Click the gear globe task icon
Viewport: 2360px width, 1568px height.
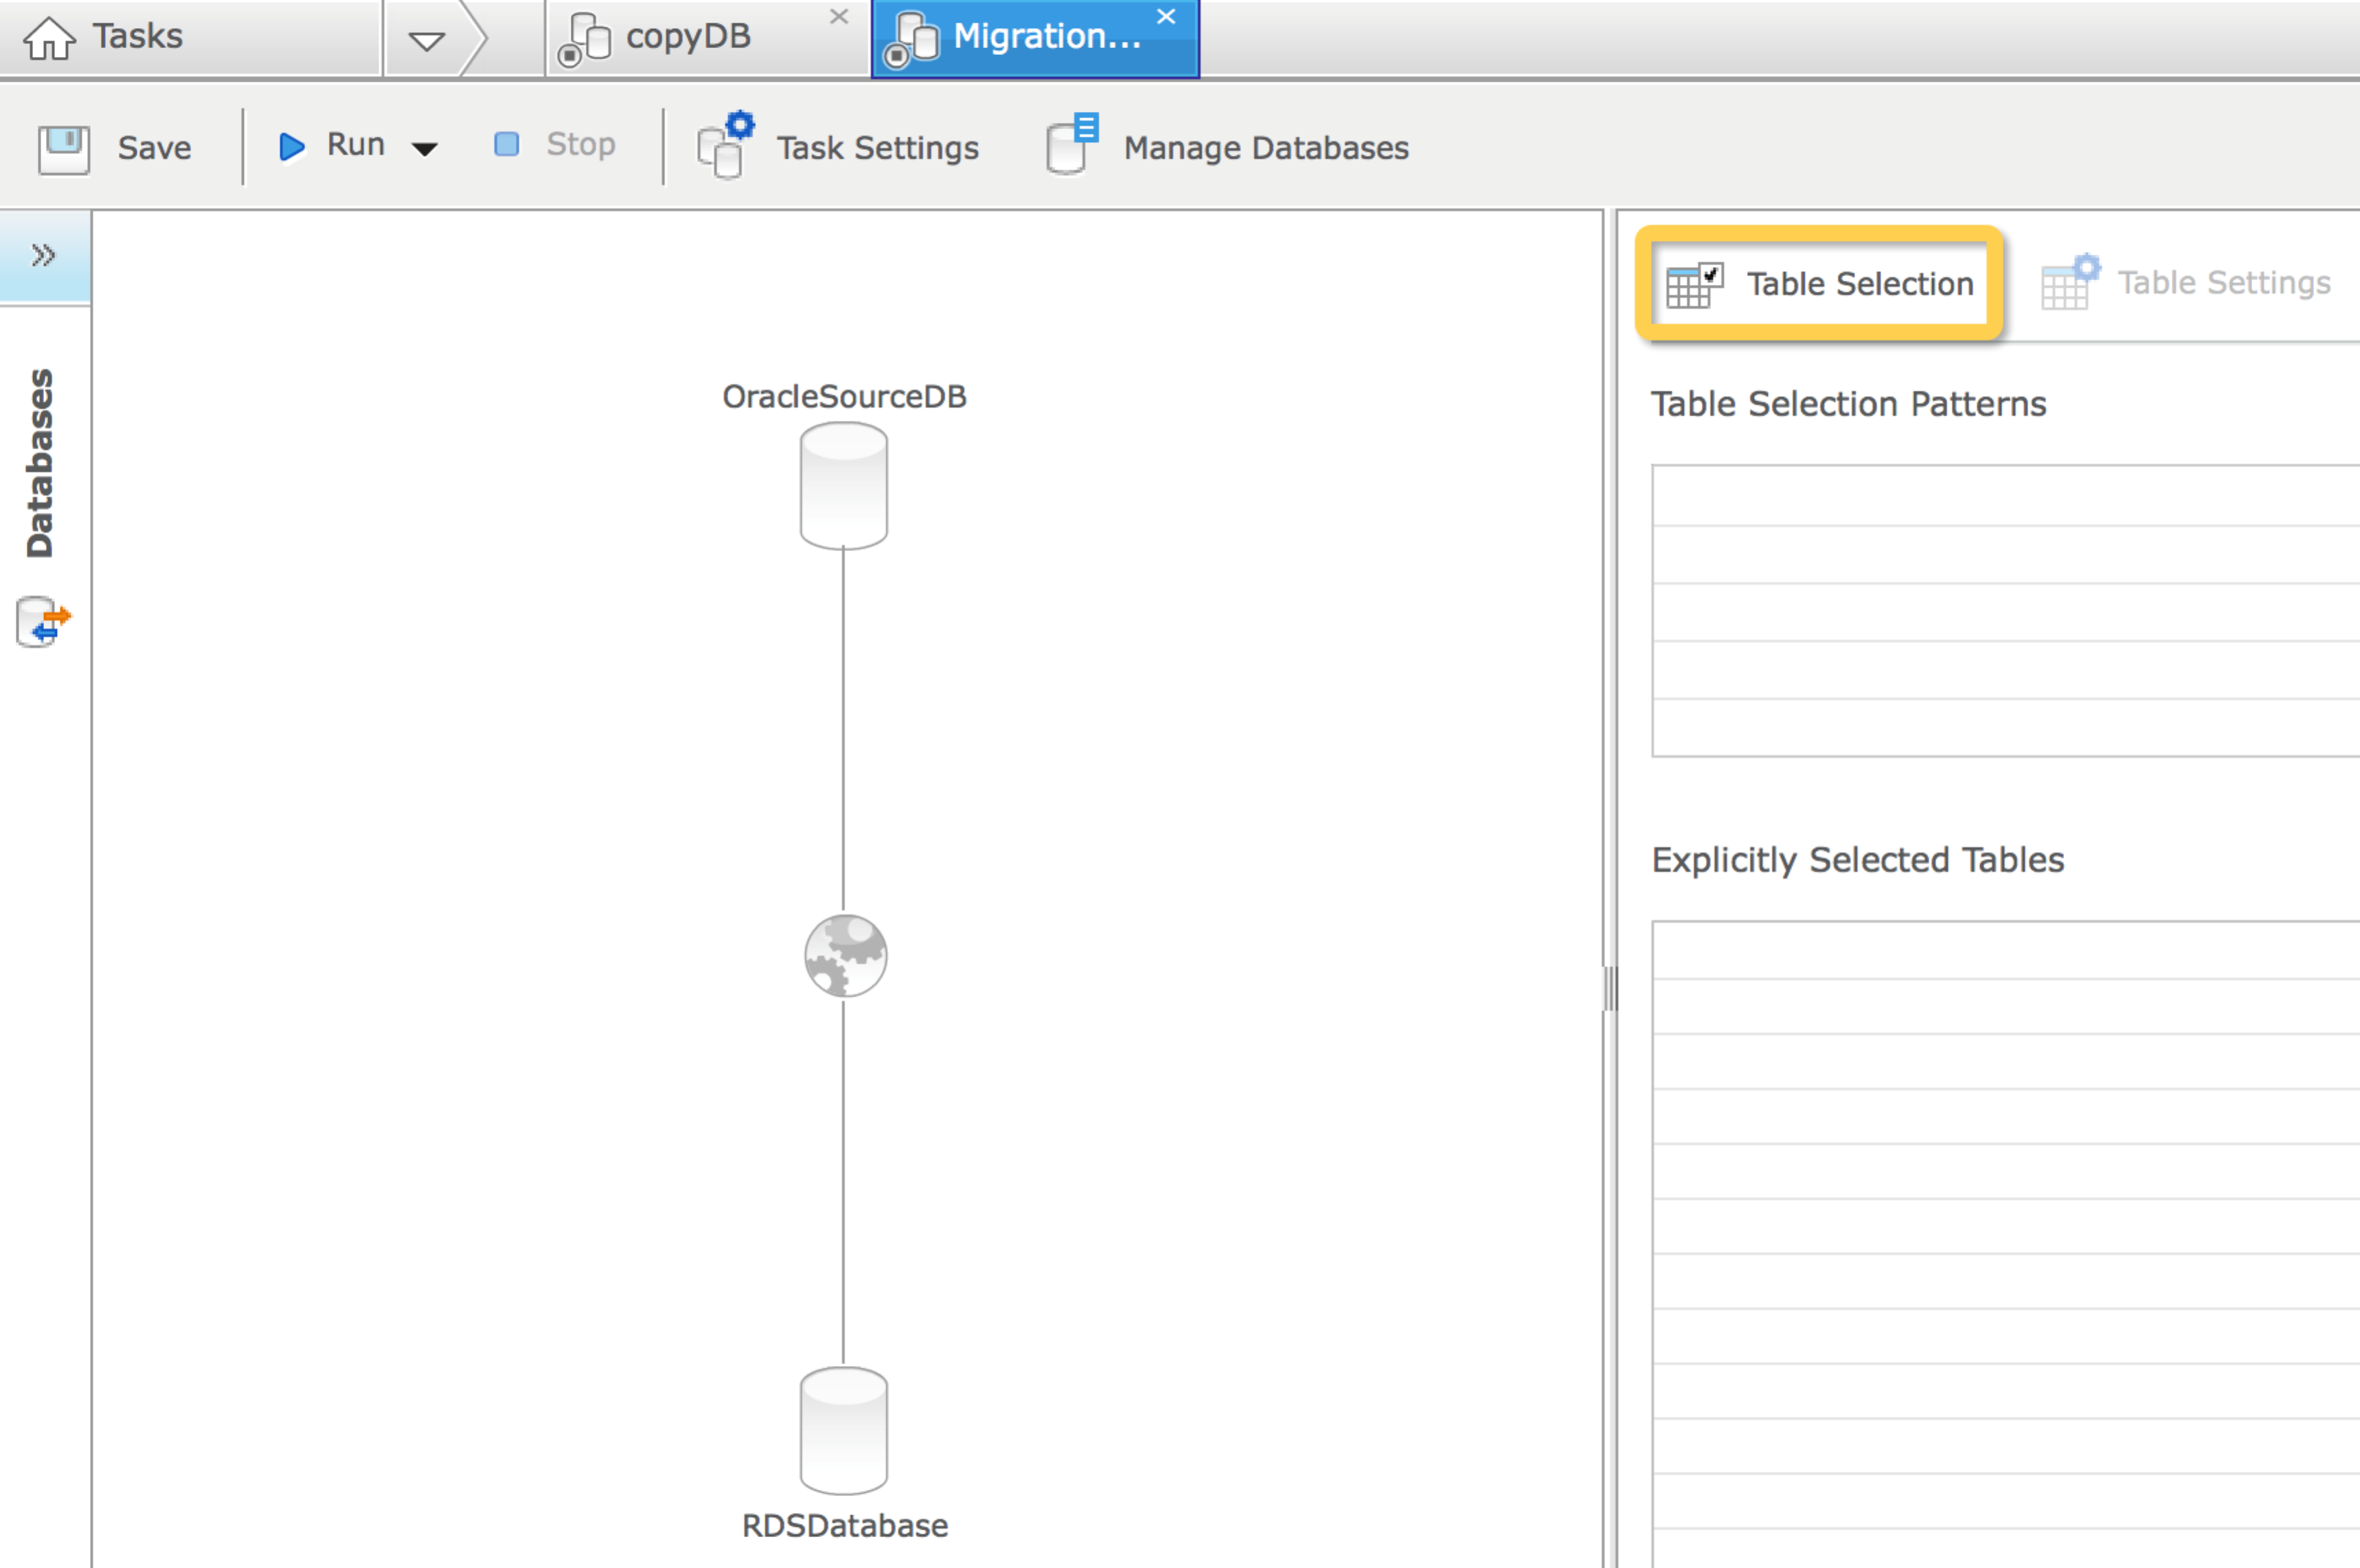(846, 956)
